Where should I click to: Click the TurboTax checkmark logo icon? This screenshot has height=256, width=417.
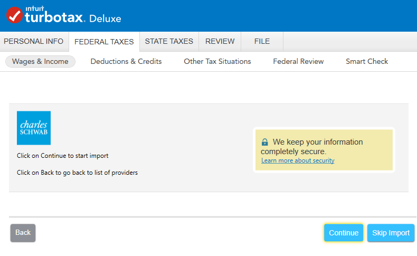tap(14, 15)
